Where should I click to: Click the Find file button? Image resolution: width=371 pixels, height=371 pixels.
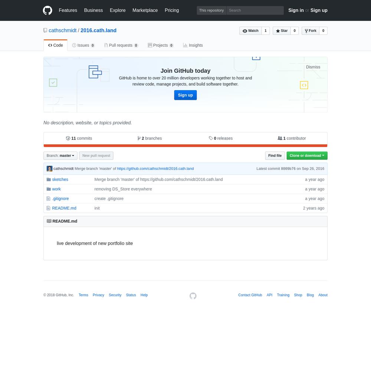point(275,156)
